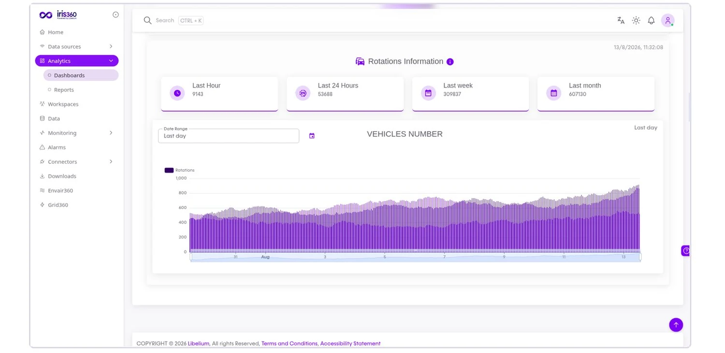This screenshot has height=353, width=725.
Task: Open user profile avatar
Action: pyautogui.click(x=668, y=20)
